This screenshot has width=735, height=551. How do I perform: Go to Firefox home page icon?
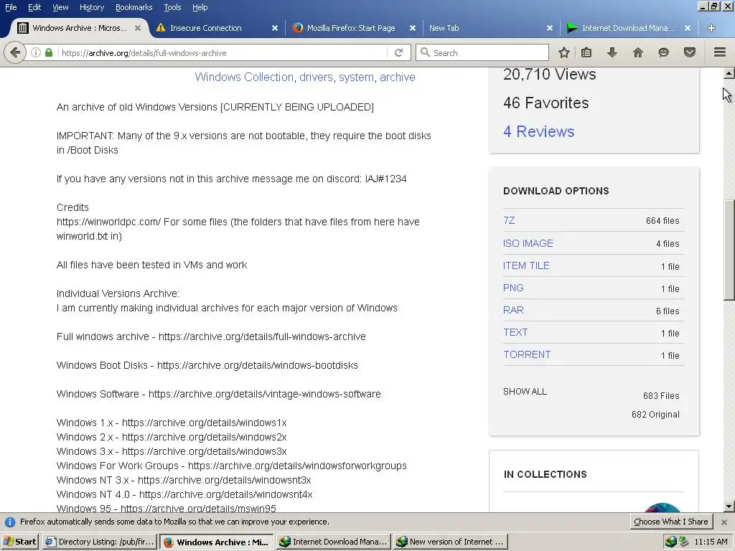pos(637,52)
